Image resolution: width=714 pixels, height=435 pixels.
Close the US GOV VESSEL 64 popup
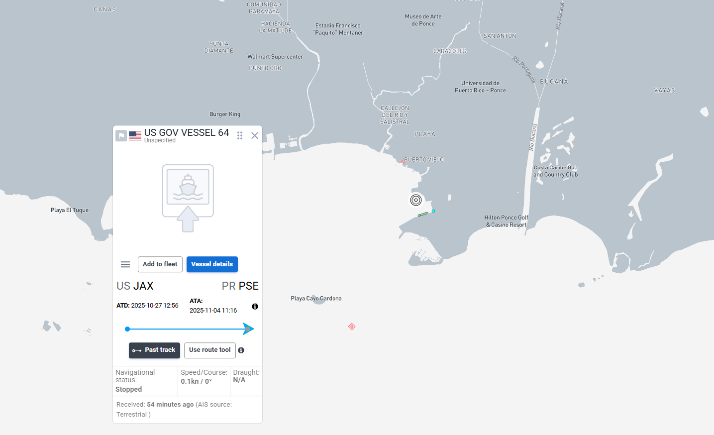pyautogui.click(x=255, y=135)
